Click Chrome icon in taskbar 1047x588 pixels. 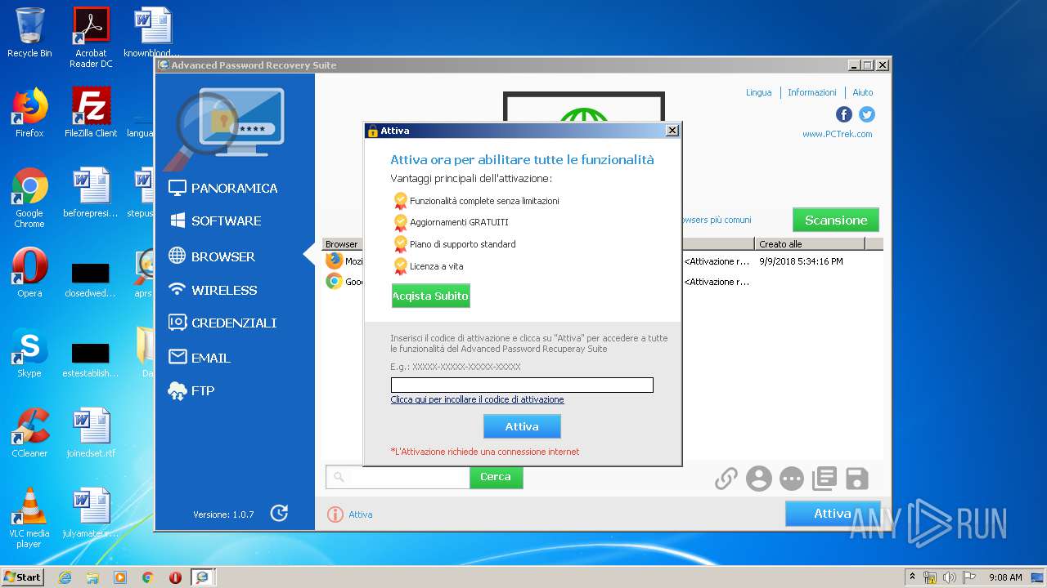[148, 577]
